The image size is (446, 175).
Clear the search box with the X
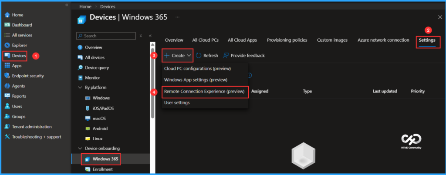pyautogui.click(x=141, y=36)
